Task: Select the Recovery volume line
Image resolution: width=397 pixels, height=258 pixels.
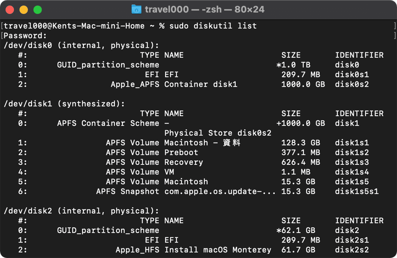Action: pyautogui.click(x=184, y=162)
